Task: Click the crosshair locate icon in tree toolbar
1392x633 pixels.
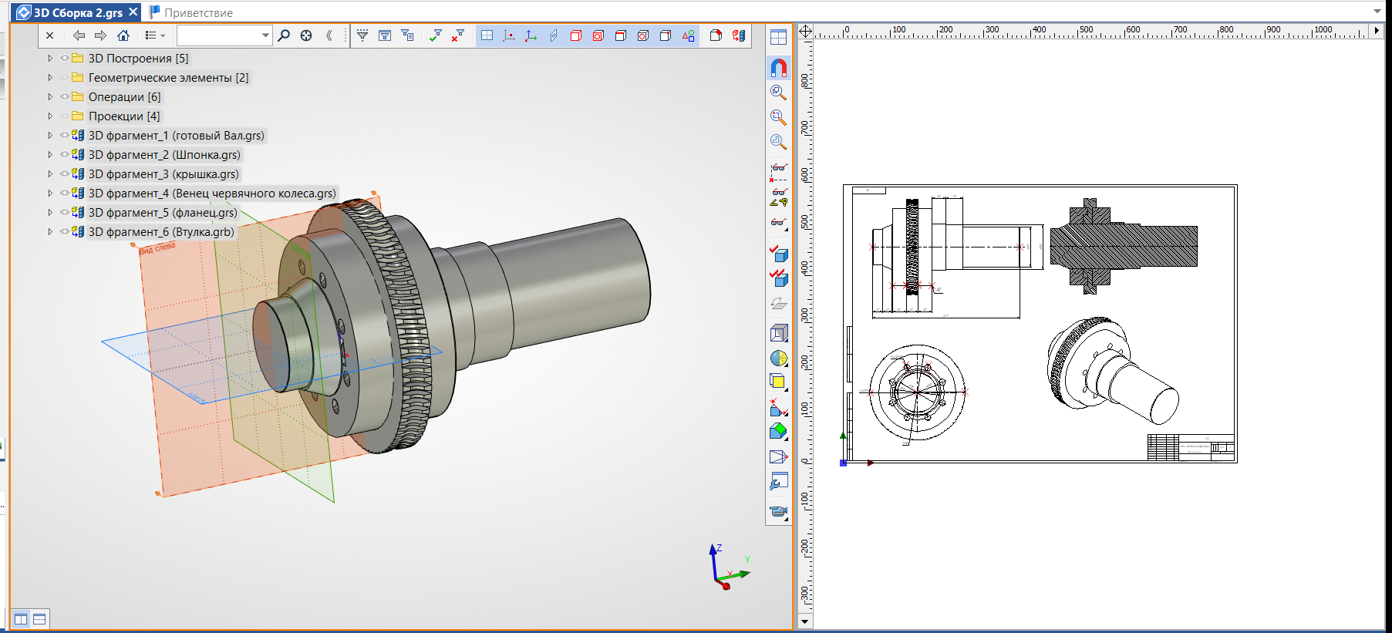Action: pyautogui.click(x=306, y=35)
